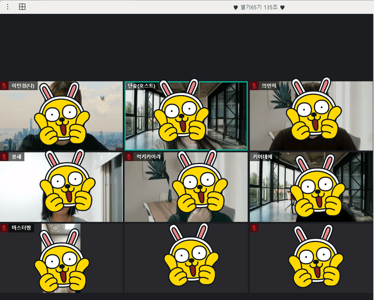Click the 콩새 name label
Viewport: 374px width, 300px height.
coord(16,157)
